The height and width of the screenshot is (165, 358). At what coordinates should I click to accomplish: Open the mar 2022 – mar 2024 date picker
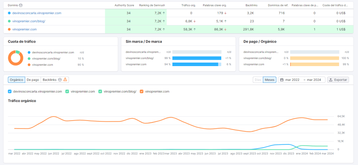301,80
